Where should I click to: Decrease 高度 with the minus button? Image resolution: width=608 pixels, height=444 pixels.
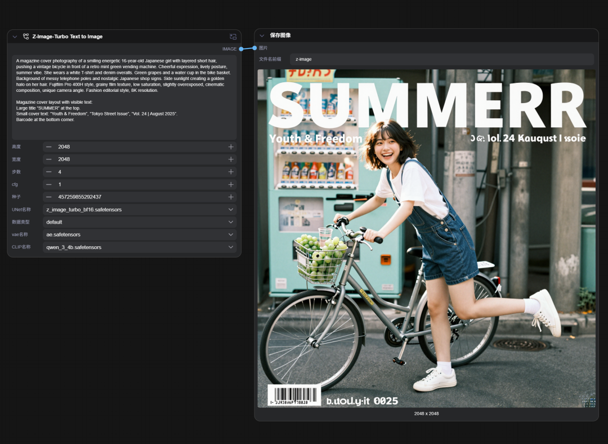[x=49, y=147]
